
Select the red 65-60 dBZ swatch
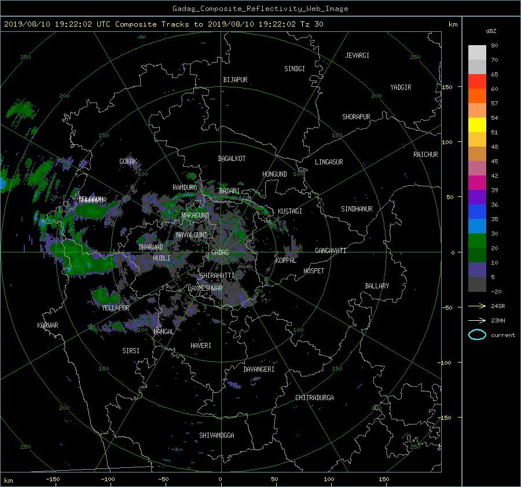click(477, 81)
